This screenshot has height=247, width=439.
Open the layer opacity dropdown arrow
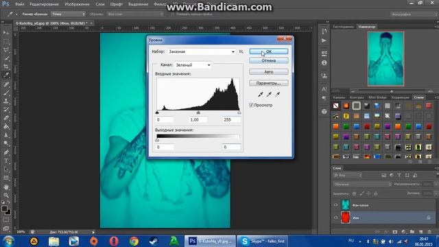click(436, 184)
